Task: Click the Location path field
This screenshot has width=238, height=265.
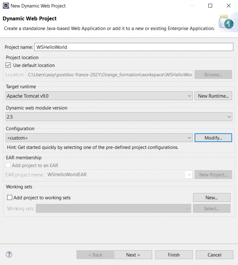Action: pyautogui.click(x=109, y=75)
